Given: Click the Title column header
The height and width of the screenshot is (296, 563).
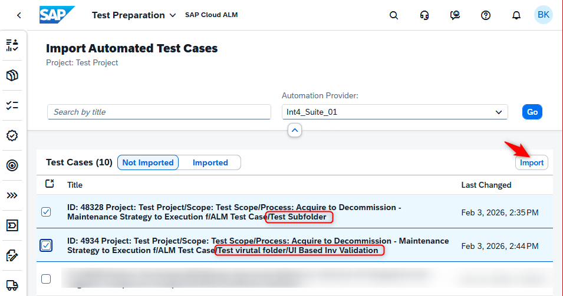Looking at the screenshot, I should 75,185.
